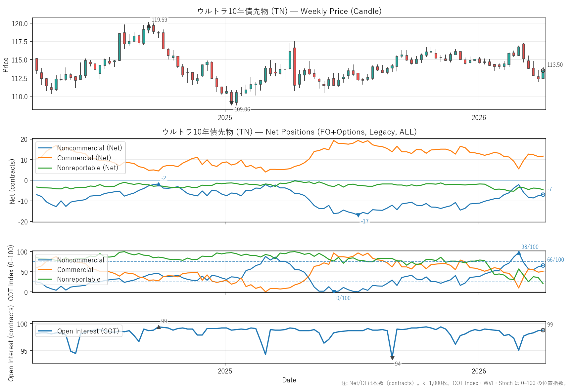
Task: Click the price high triangle marker at 119.69
Action: (x=149, y=25)
